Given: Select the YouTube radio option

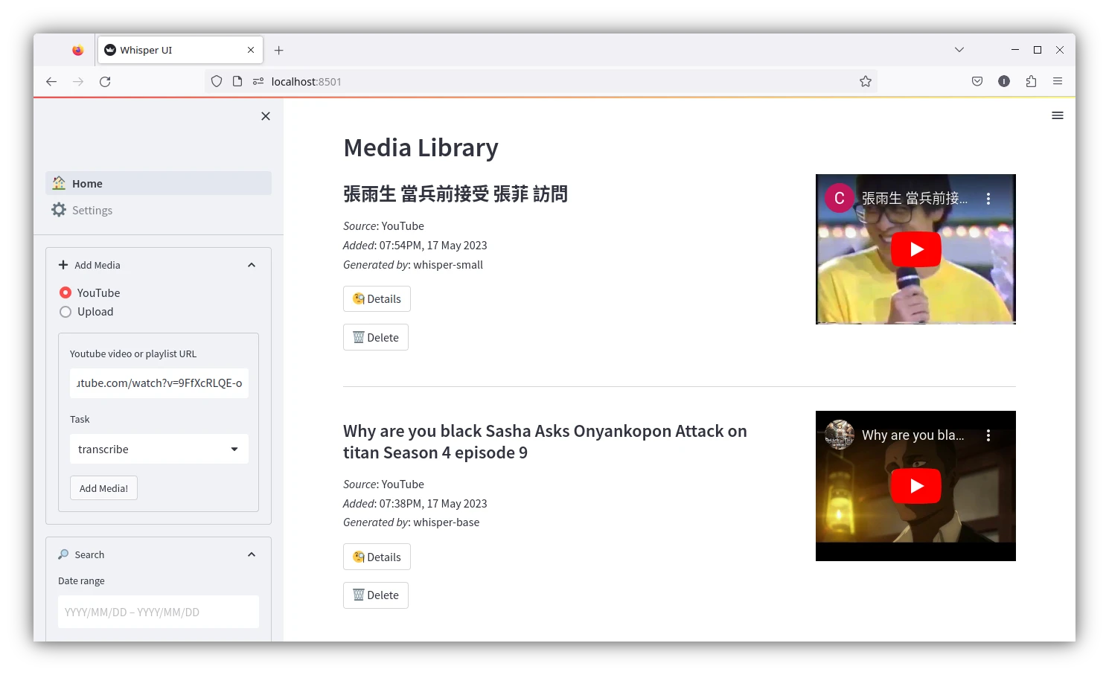Looking at the screenshot, I should click(x=65, y=293).
